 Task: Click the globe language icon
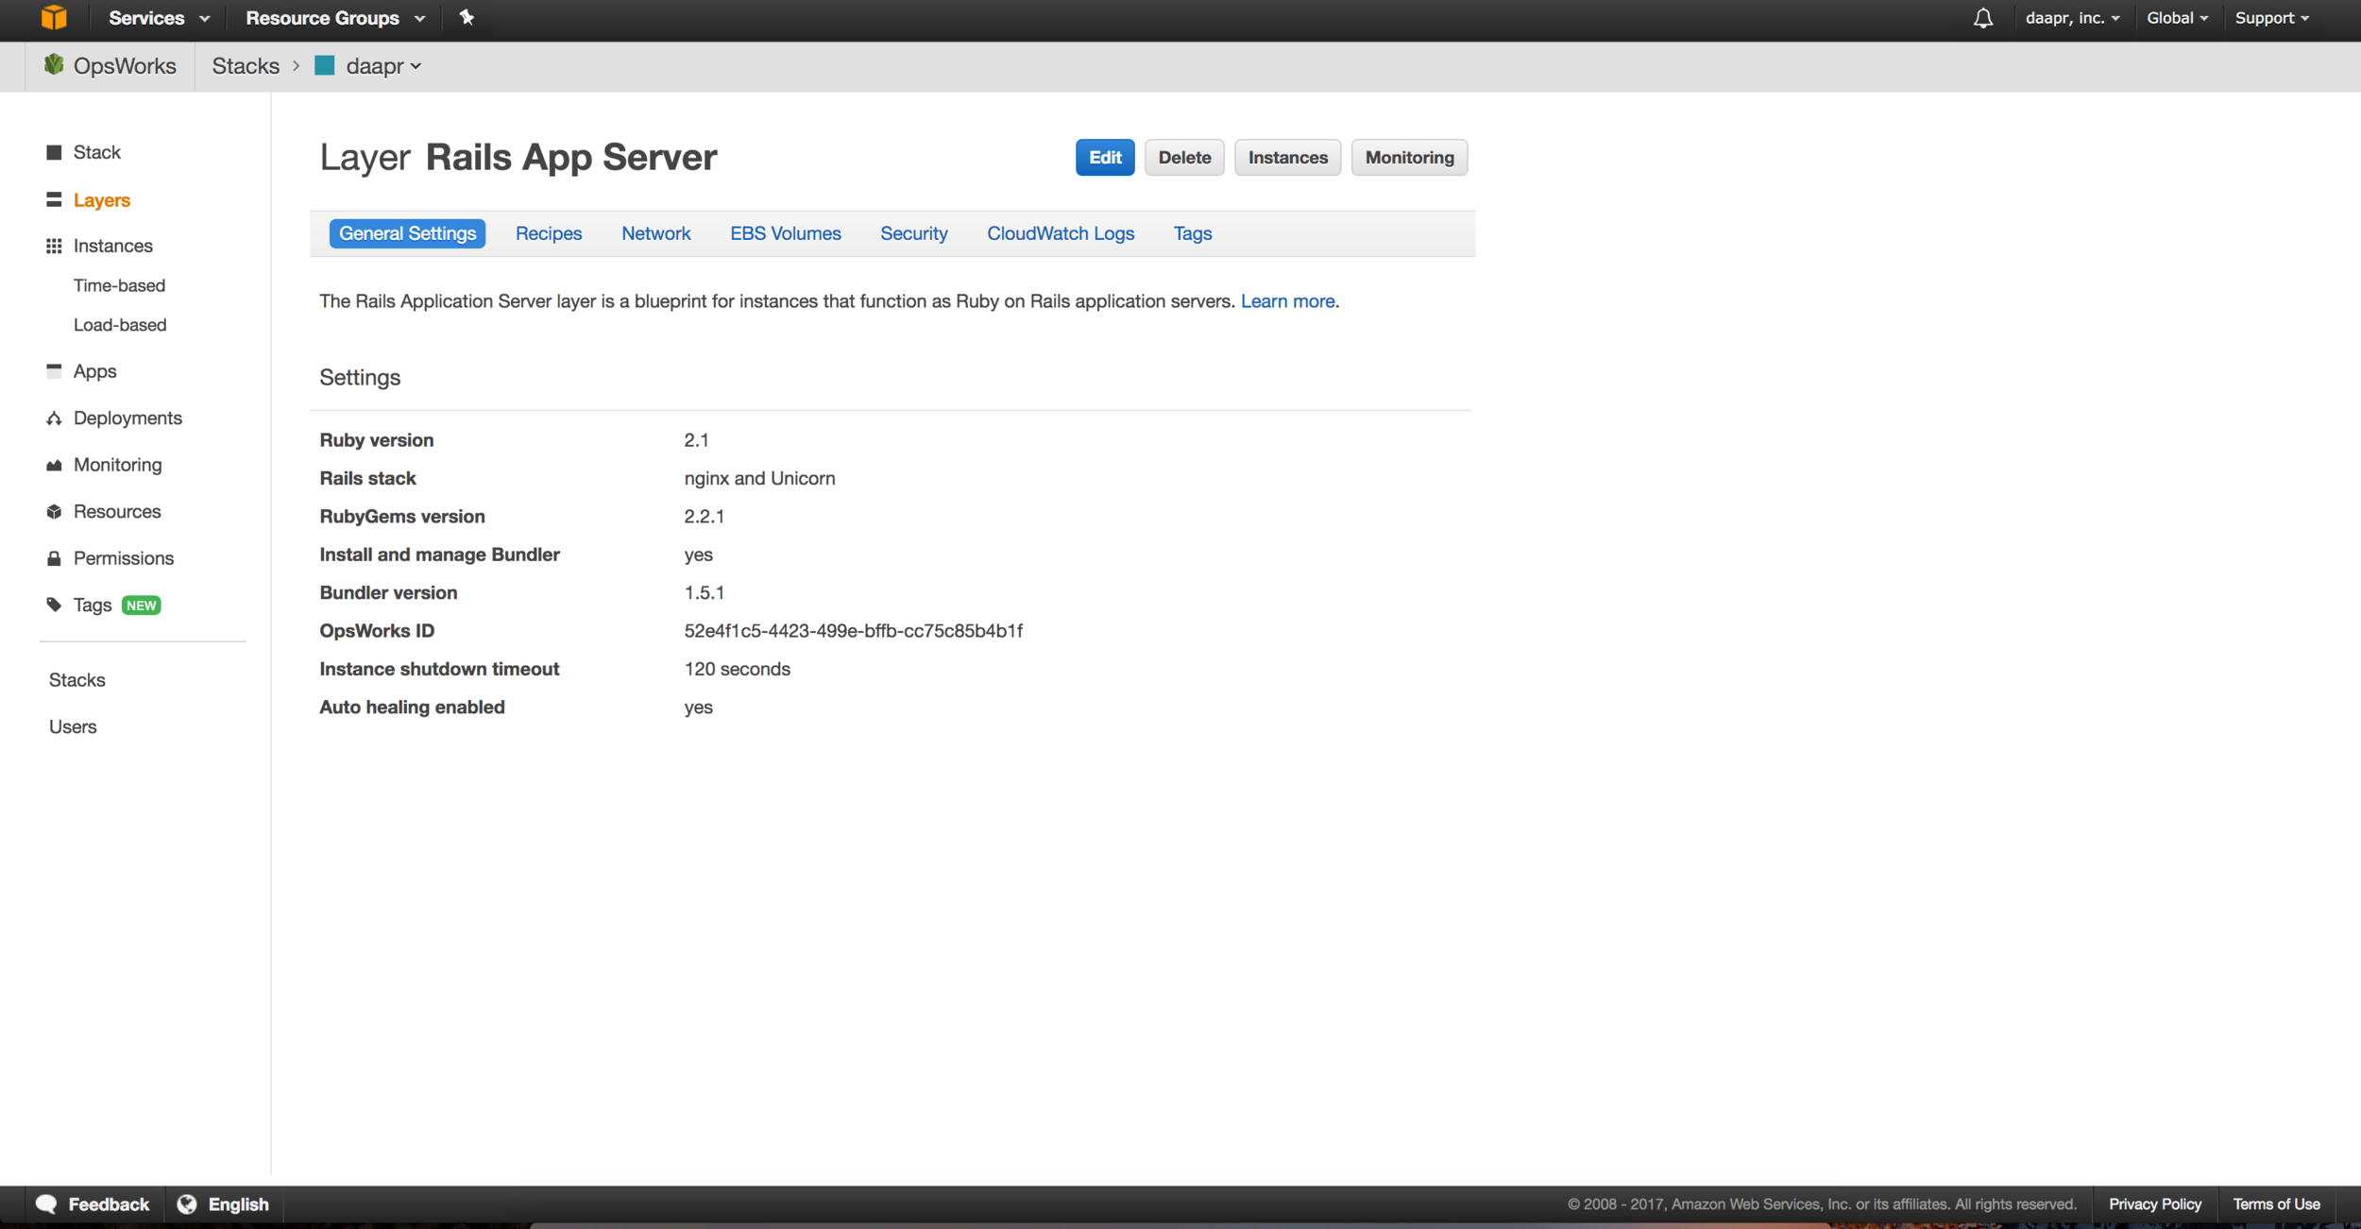click(x=187, y=1203)
